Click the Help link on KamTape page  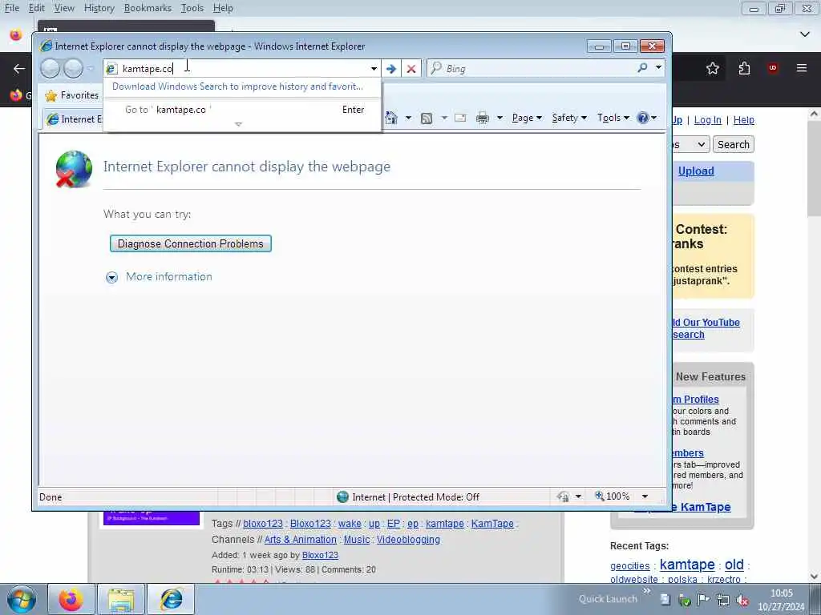click(743, 120)
